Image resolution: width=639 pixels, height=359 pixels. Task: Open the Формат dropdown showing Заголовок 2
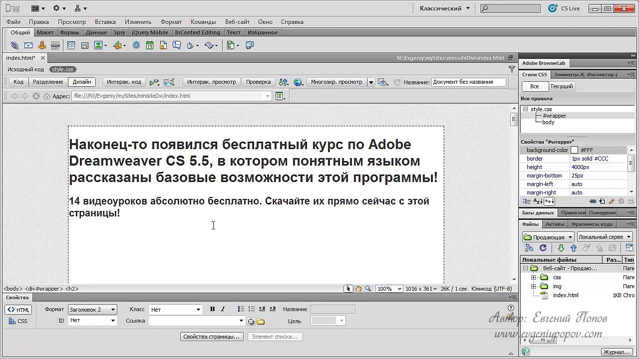point(92,310)
